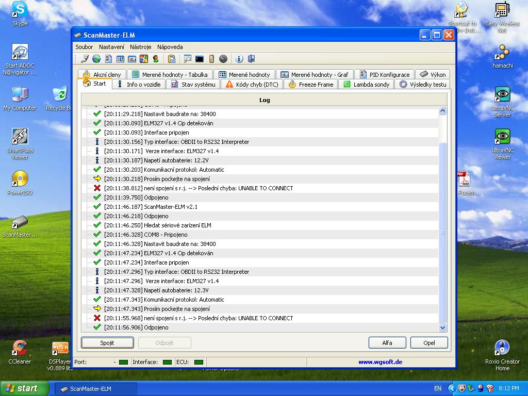Open the Soubor menu
Image resolution: width=528 pixels, height=396 pixels.
tap(84, 47)
